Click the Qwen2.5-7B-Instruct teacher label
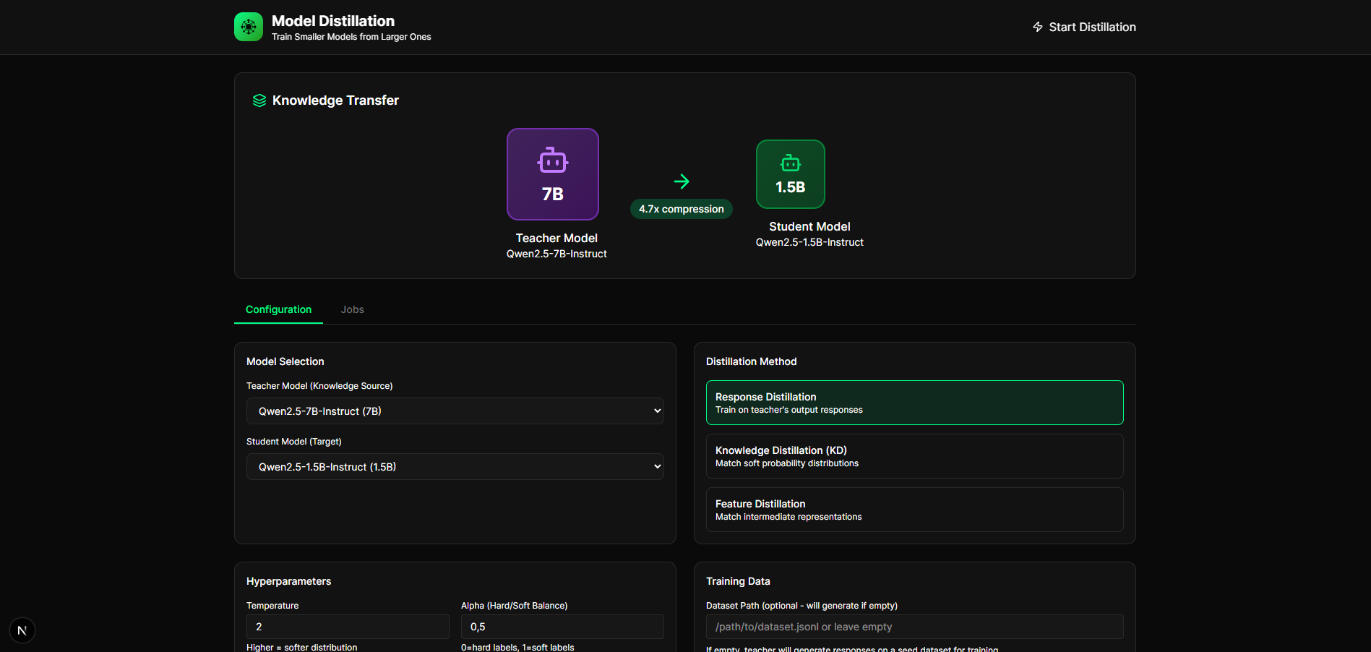 coord(556,254)
